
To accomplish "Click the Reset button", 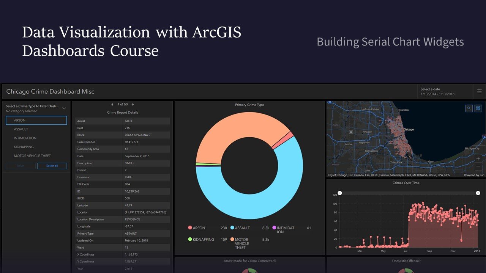I will (x=21, y=166).
